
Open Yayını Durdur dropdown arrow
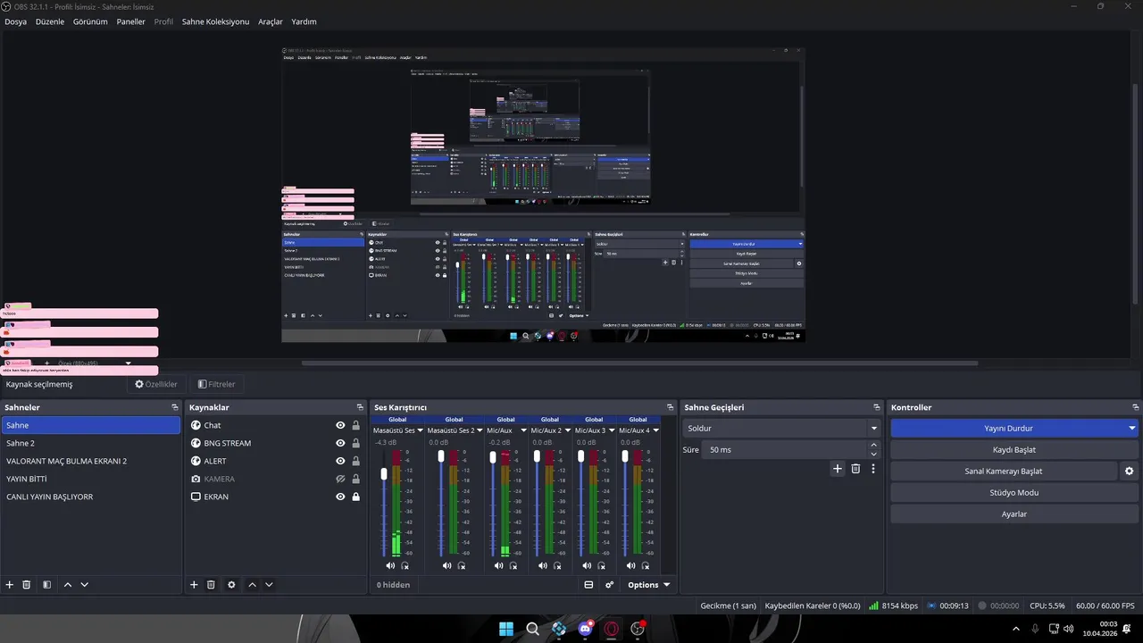tap(1131, 429)
